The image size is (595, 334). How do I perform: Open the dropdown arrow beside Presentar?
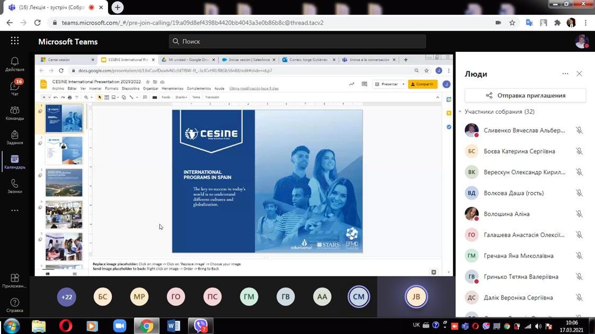pyautogui.click(x=403, y=84)
